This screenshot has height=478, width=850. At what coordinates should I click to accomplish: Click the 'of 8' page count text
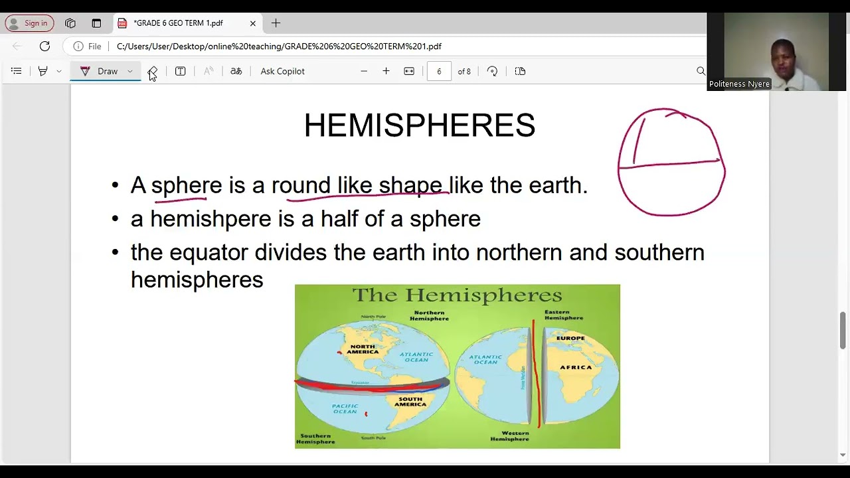[x=464, y=71]
